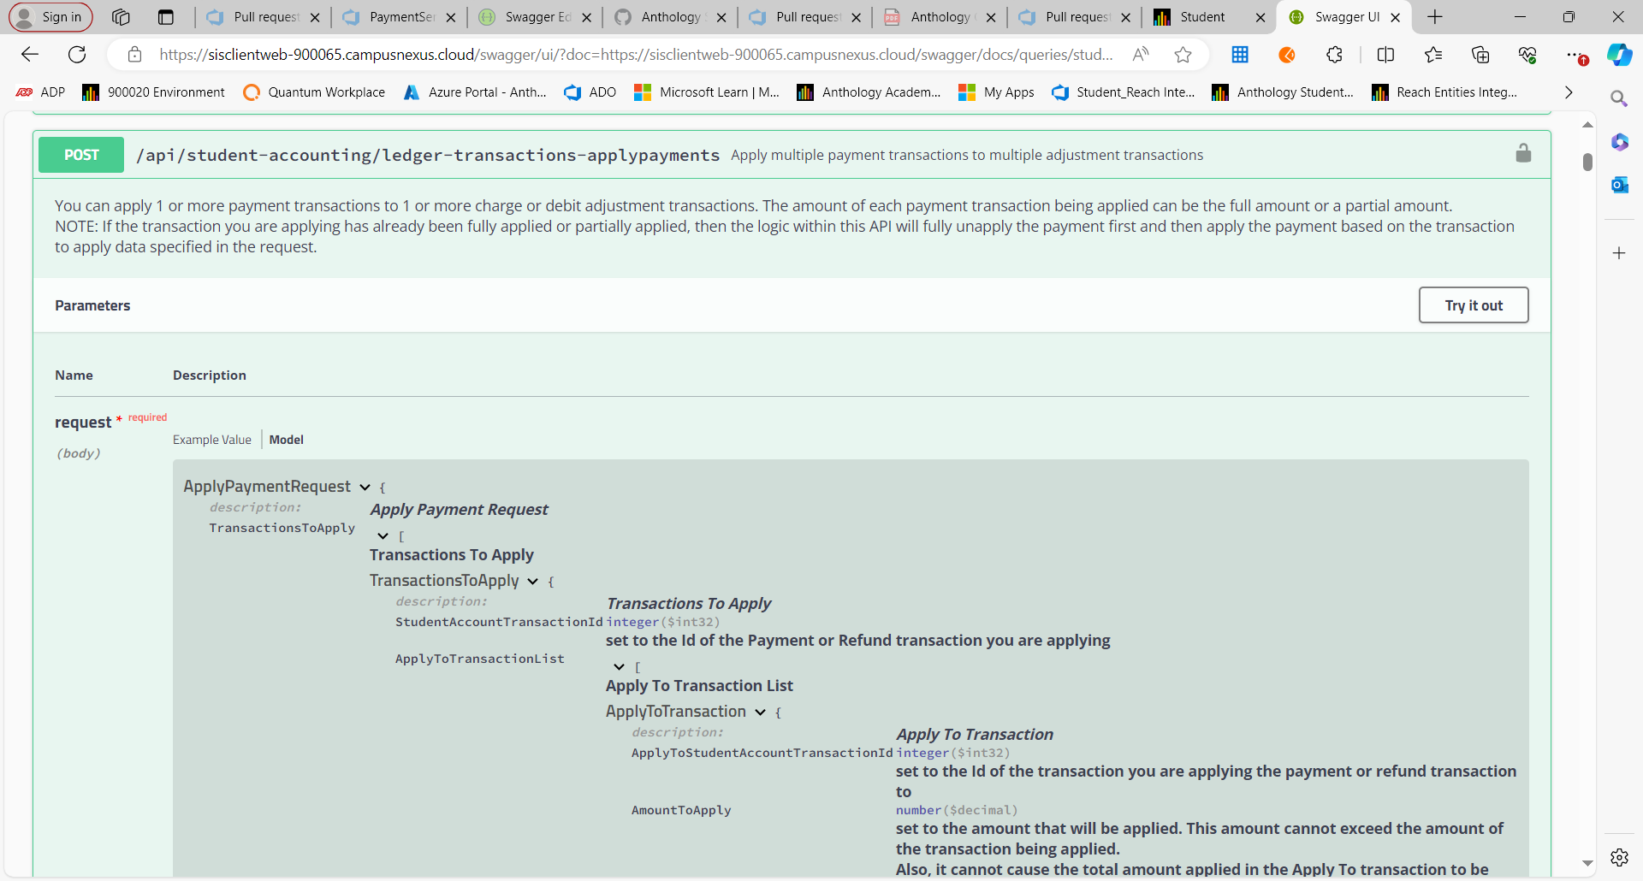
Task: Close the Swagger UI tab
Action: [1396, 17]
